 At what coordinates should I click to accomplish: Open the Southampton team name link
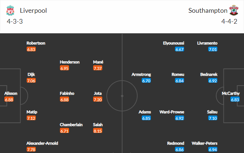208,11
